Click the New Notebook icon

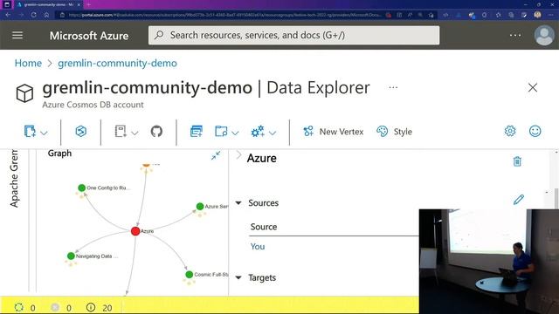click(121, 132)
